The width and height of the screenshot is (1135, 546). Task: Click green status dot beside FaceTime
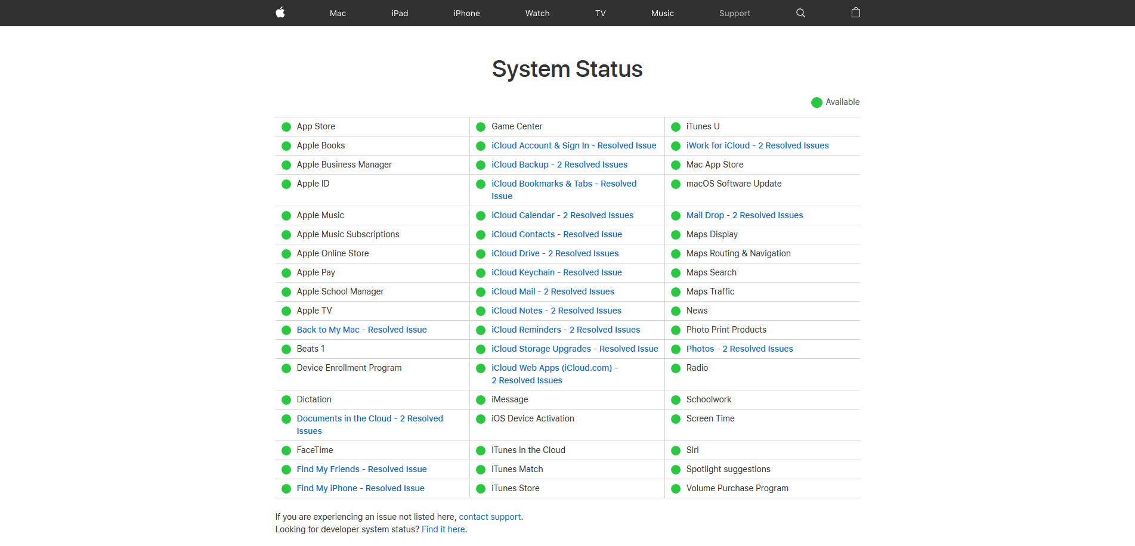286,451
